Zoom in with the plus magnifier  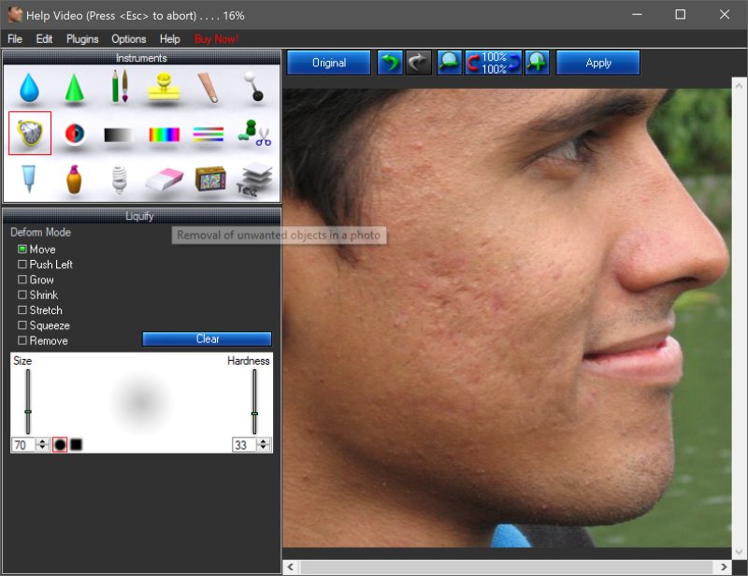point(537,63)
